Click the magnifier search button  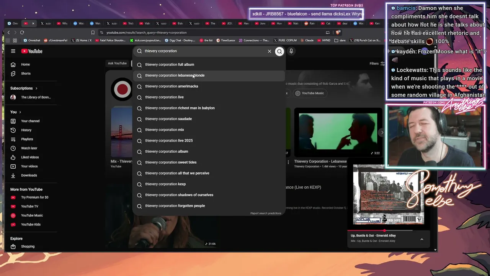coord(279,51)
